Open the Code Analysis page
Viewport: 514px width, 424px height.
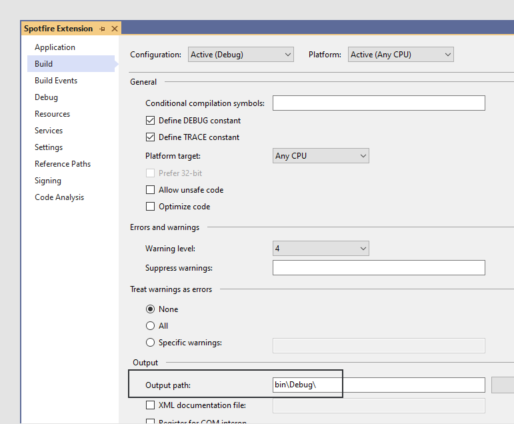click(59, 197)
